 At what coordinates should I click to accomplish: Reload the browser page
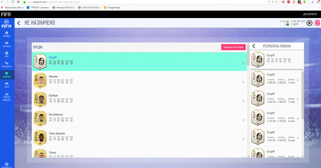click(x=13, y=2)
